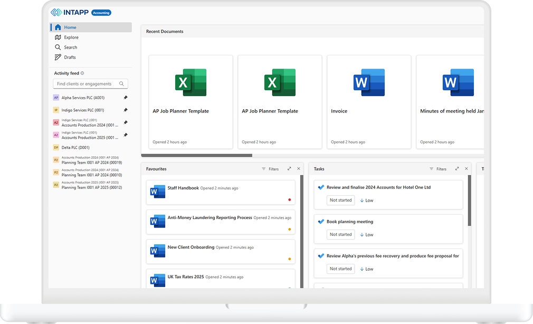
Task: Click the Activity feed info icon
Action: (82, 73)
